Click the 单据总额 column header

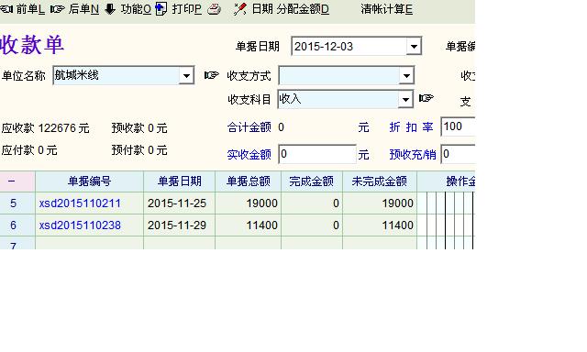249,181
